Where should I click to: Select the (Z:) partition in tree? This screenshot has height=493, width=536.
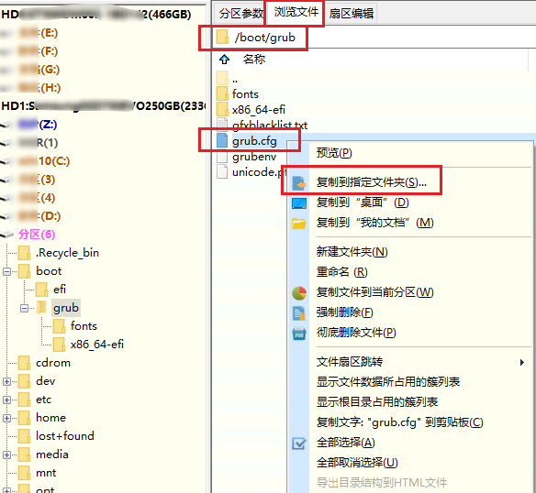(38, 125)
